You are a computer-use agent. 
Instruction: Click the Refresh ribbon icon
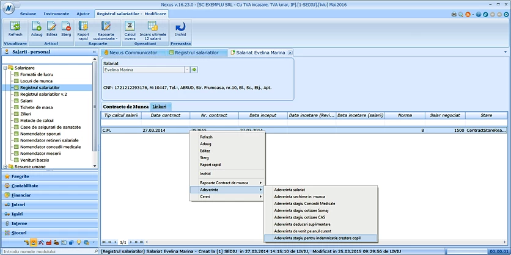(x=15, y=29)
